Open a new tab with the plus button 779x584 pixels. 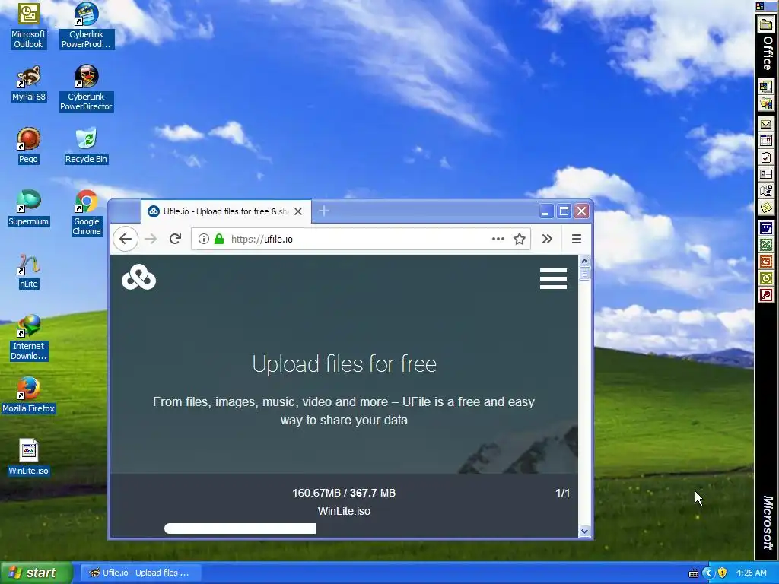324,211
